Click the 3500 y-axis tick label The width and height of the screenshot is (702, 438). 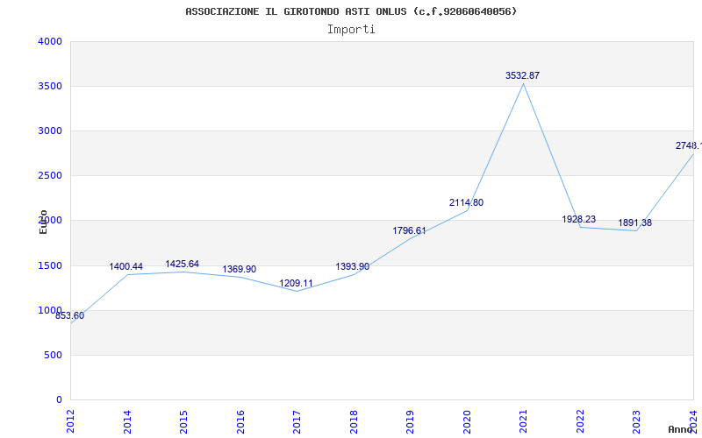(x=50, y=86)
